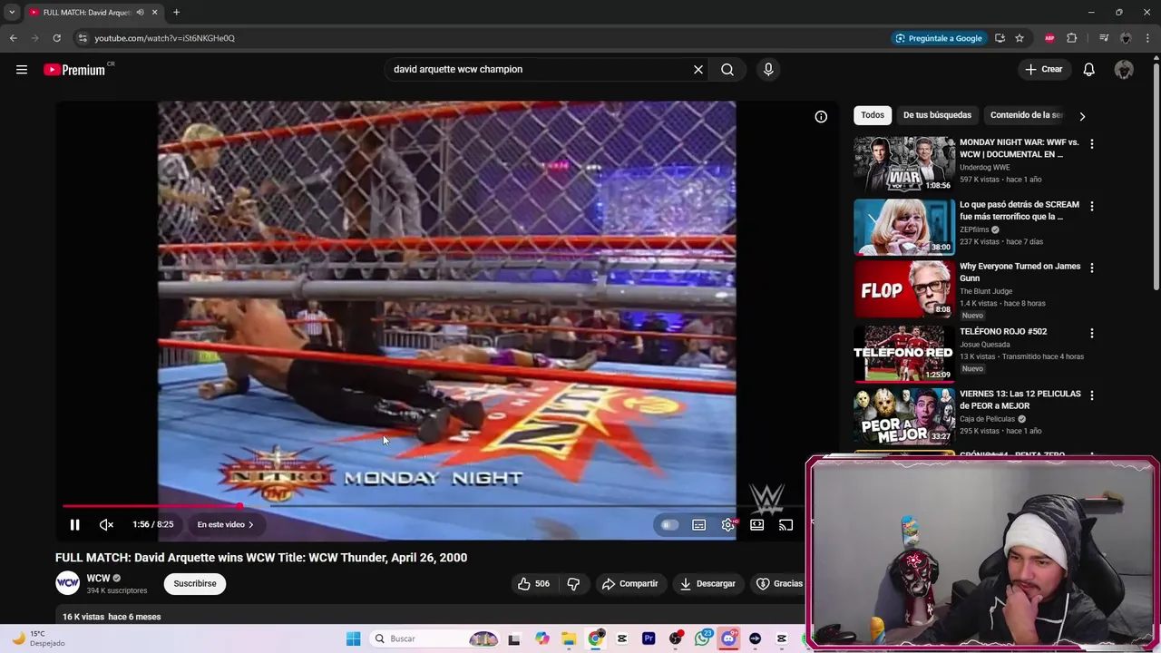Image resolution: width=1161 pixels, height=653 pixels.
Task: Pause the video
Action: 74,524
